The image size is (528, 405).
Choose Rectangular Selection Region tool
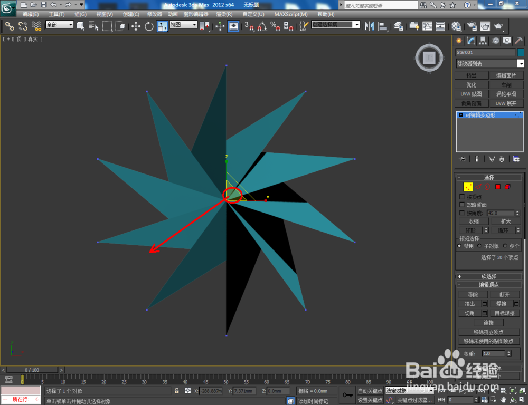click(107, 26)
